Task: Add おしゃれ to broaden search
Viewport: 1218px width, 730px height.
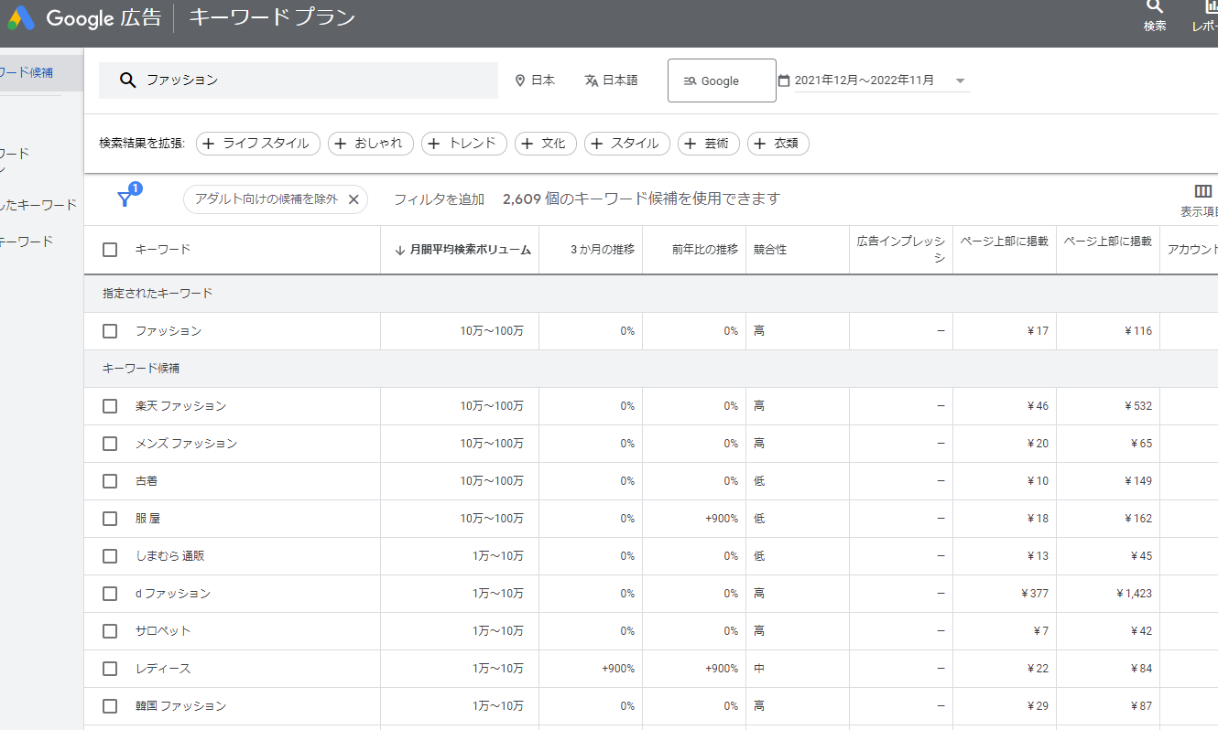Action: coord(371,144)
